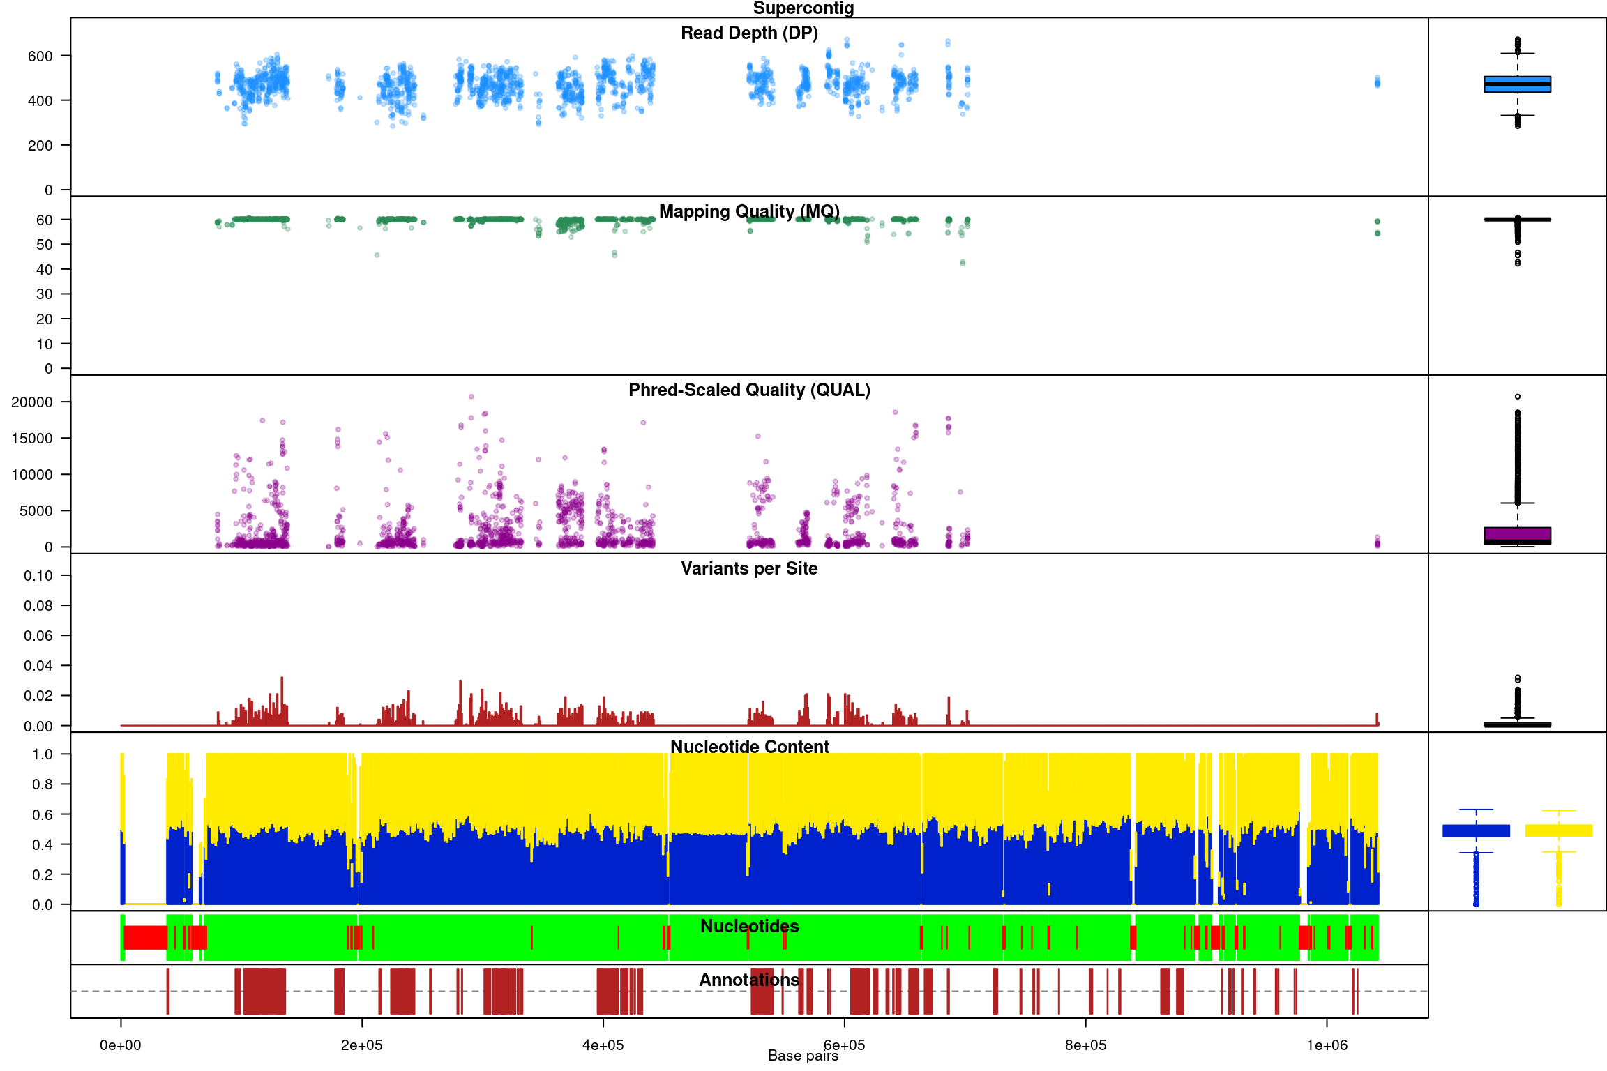Click the blue read depth boxplot box
The image size is (1607, 1071).
1517,84
